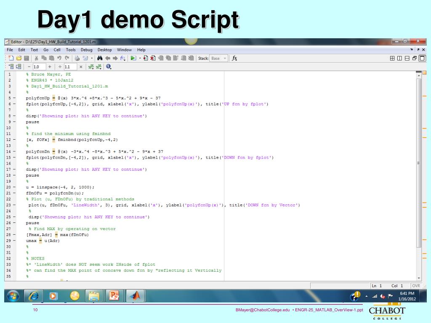
Task: Run the script with green play button
Action: tap(133, 58)
